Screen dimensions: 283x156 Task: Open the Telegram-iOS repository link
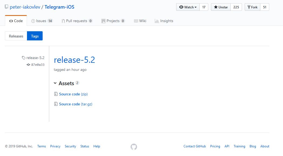[x=59, y=7]
